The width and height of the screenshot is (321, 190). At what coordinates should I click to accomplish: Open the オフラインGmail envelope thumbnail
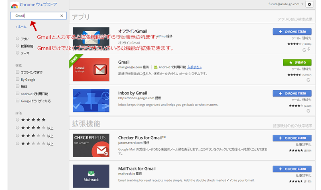tap(91, 39)
